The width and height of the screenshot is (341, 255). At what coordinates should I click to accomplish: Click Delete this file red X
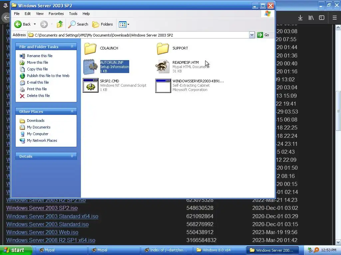(x=22, y=96)
